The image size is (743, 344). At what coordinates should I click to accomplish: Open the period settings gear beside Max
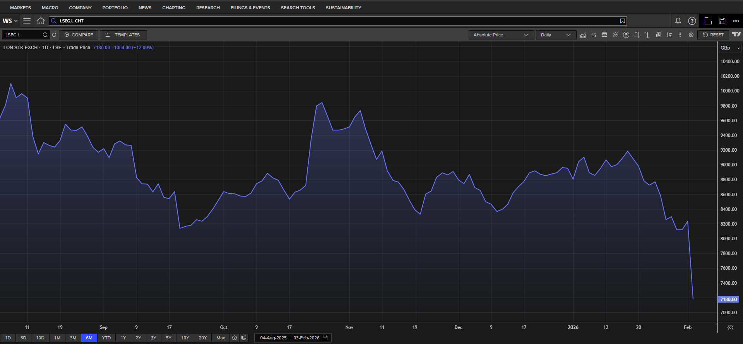[x=235, y=338]
